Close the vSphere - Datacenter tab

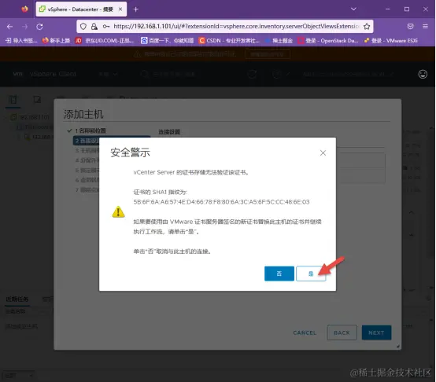tap(120, 9)
